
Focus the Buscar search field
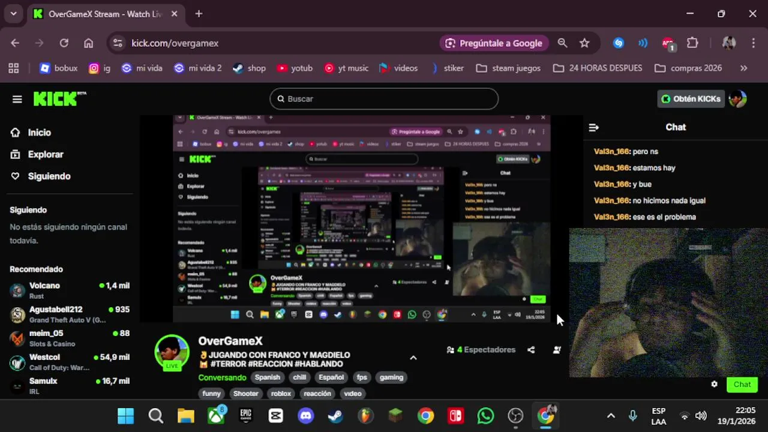coord(384,99)
